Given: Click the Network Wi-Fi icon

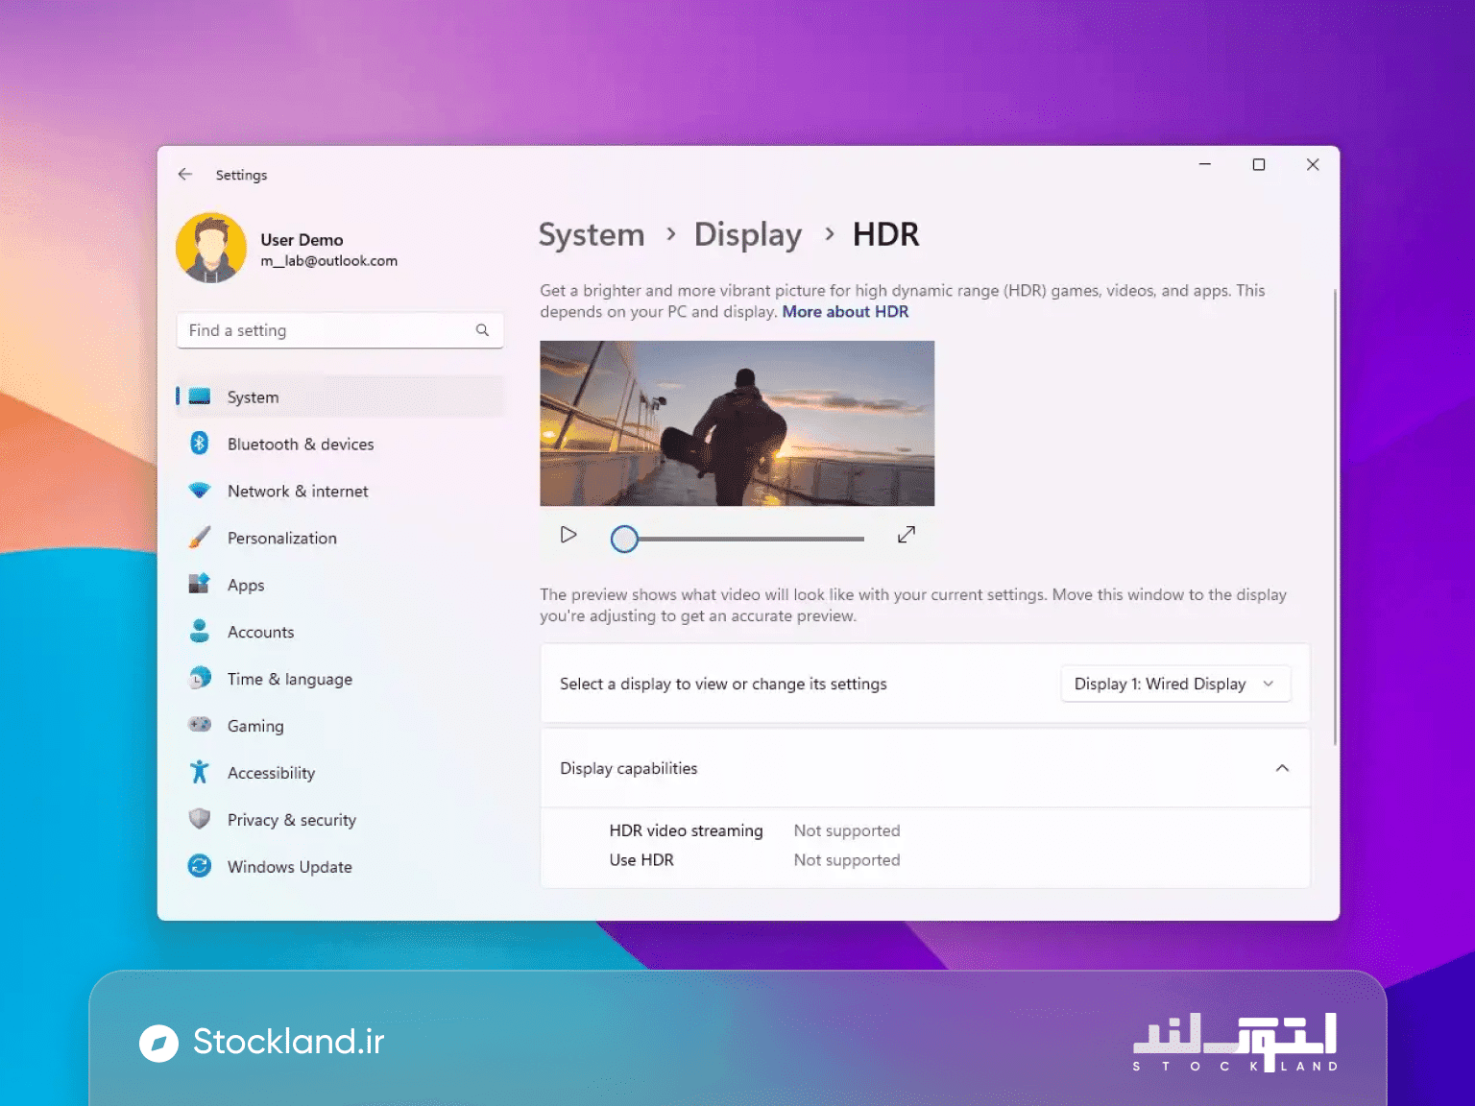Looking at the screenshot, I should click(200, 491).
